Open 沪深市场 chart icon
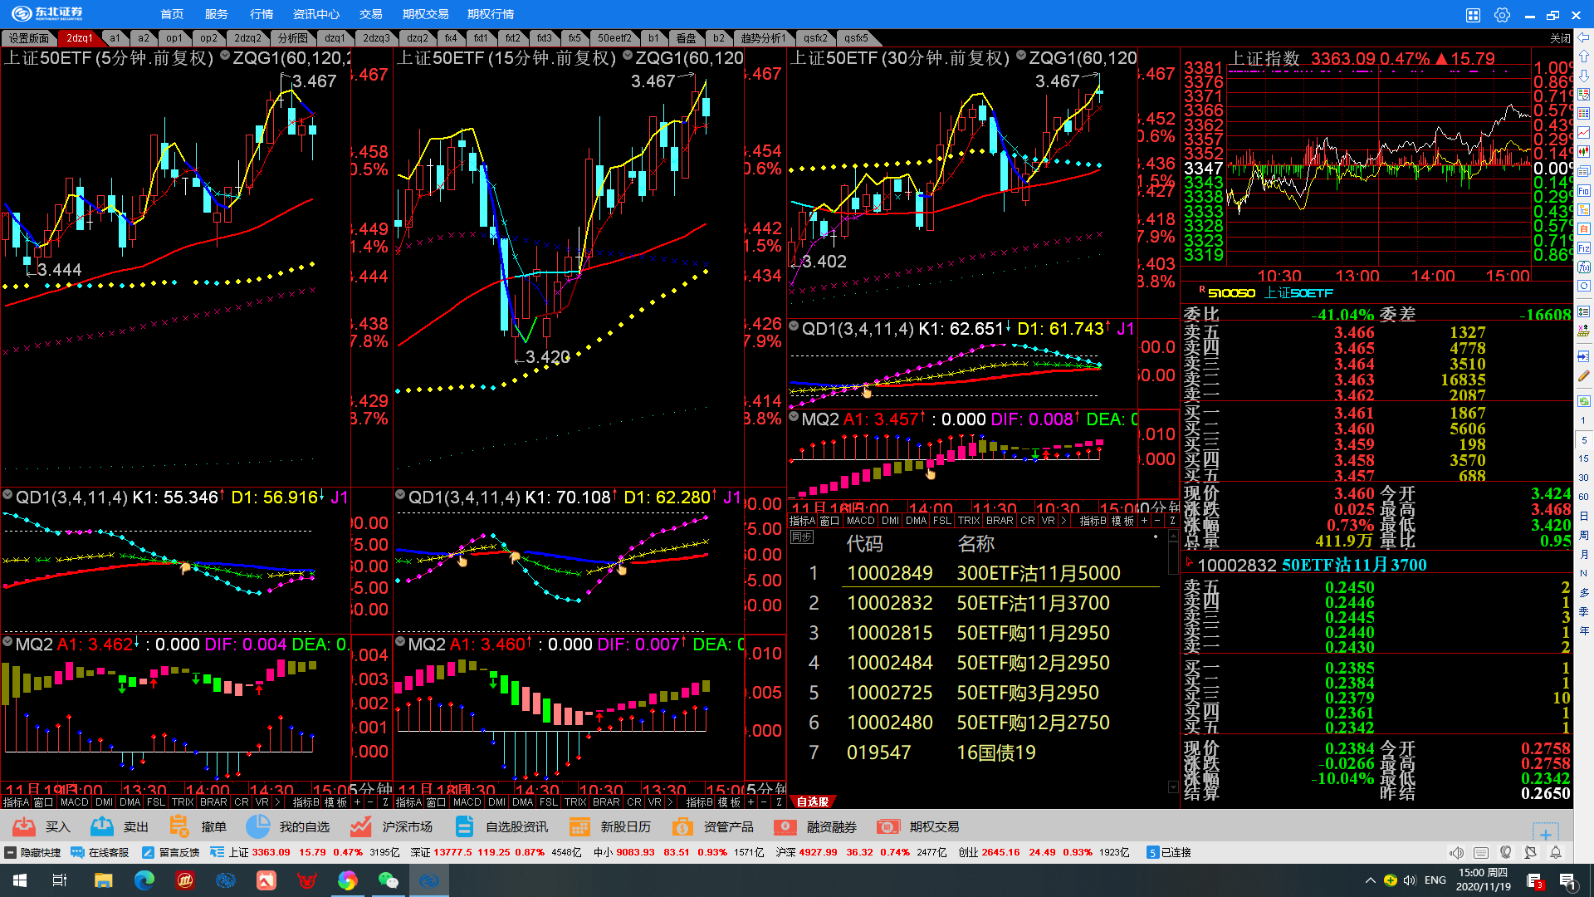The image size is (1594, 897). (x=360, y=826)
